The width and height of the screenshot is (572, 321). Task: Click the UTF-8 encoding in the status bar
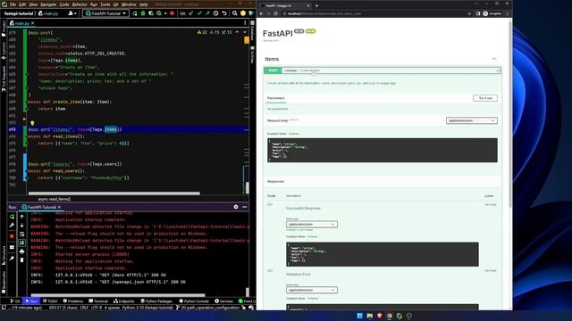pyautogui.click(x=97, y=308)
